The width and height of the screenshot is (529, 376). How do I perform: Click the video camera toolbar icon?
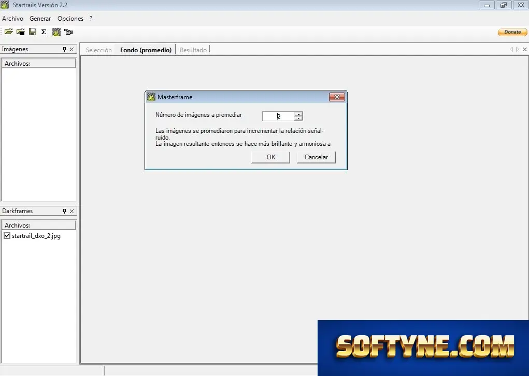[68, 32]
